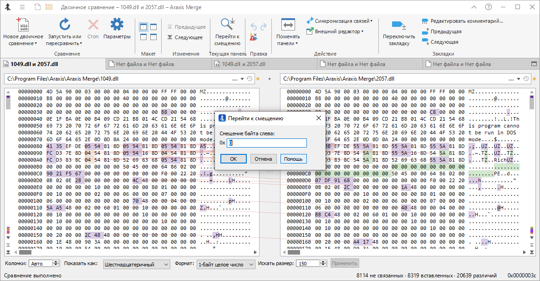540x281 pixels.
Task: Click the redo arrow in Правка group
Action: [x=264, y=27]
